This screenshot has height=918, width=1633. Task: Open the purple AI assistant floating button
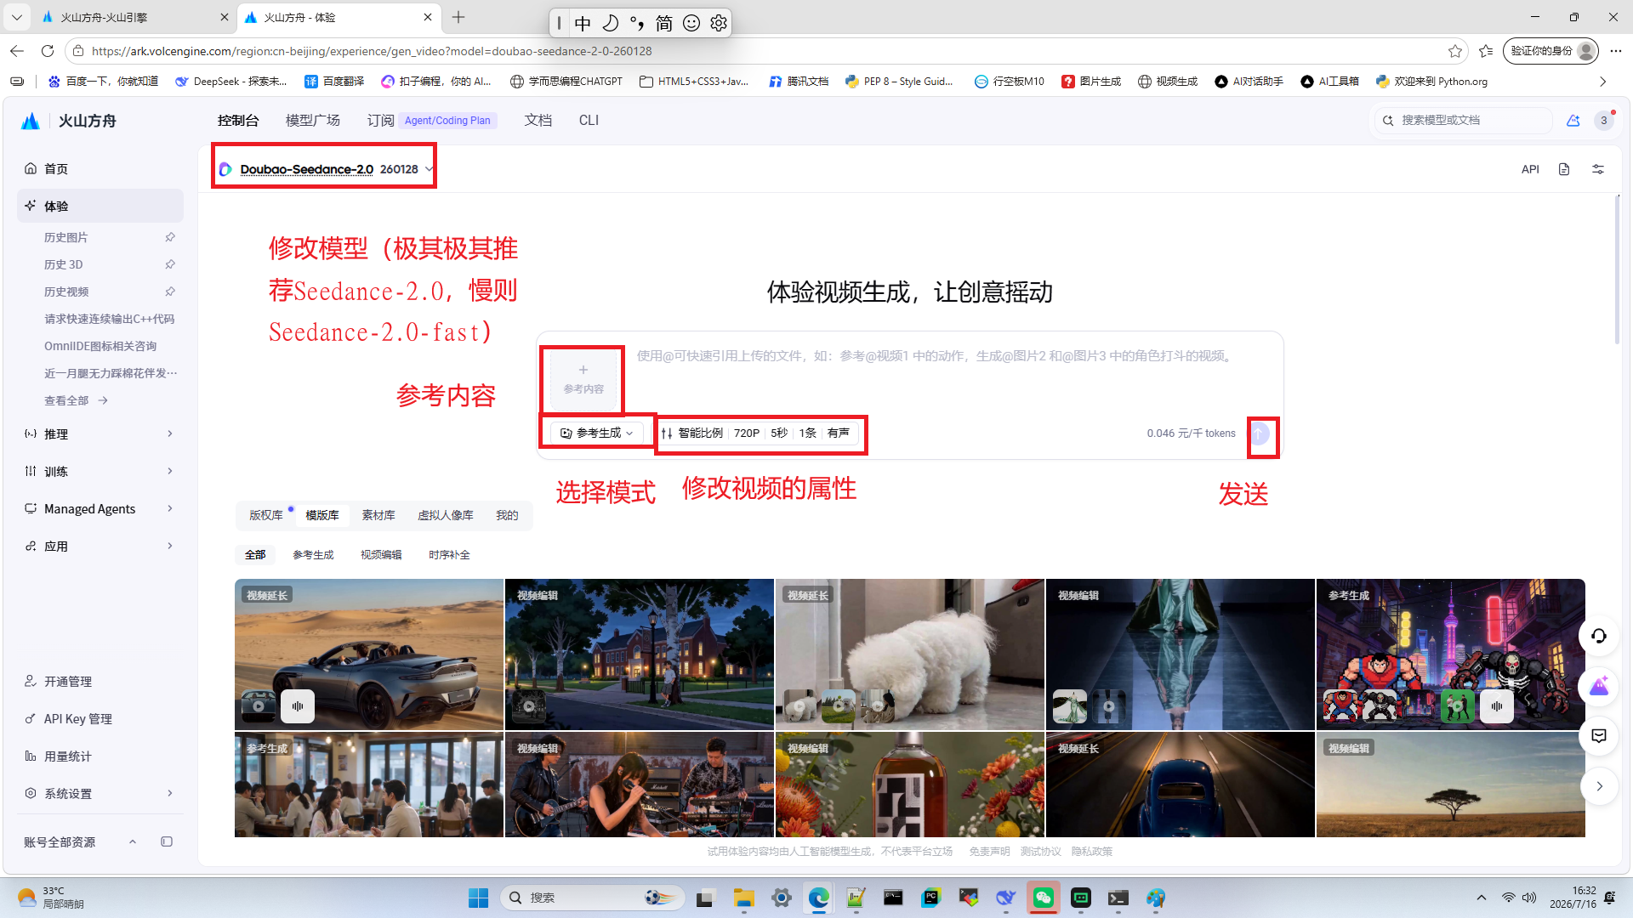(1599, 686)
